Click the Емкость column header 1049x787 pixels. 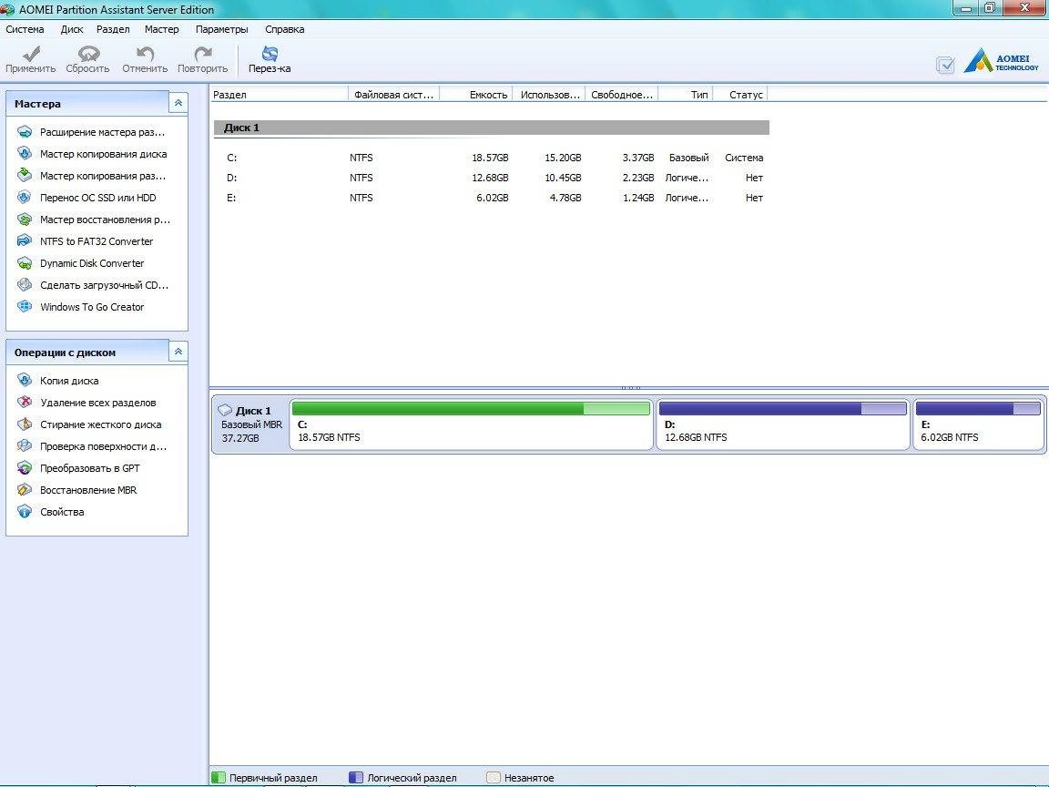476,95
